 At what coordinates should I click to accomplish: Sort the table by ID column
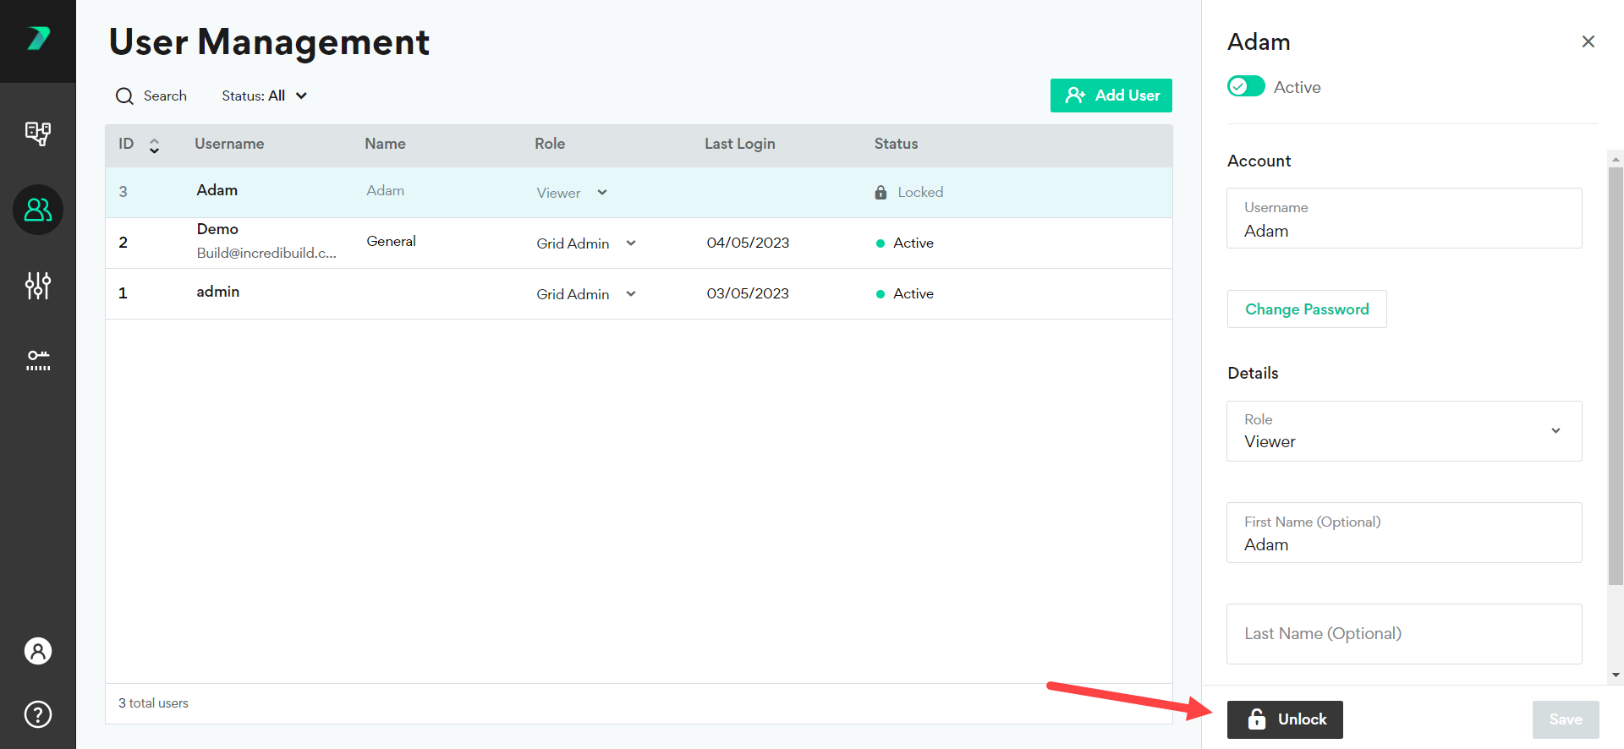pos(154,145)
